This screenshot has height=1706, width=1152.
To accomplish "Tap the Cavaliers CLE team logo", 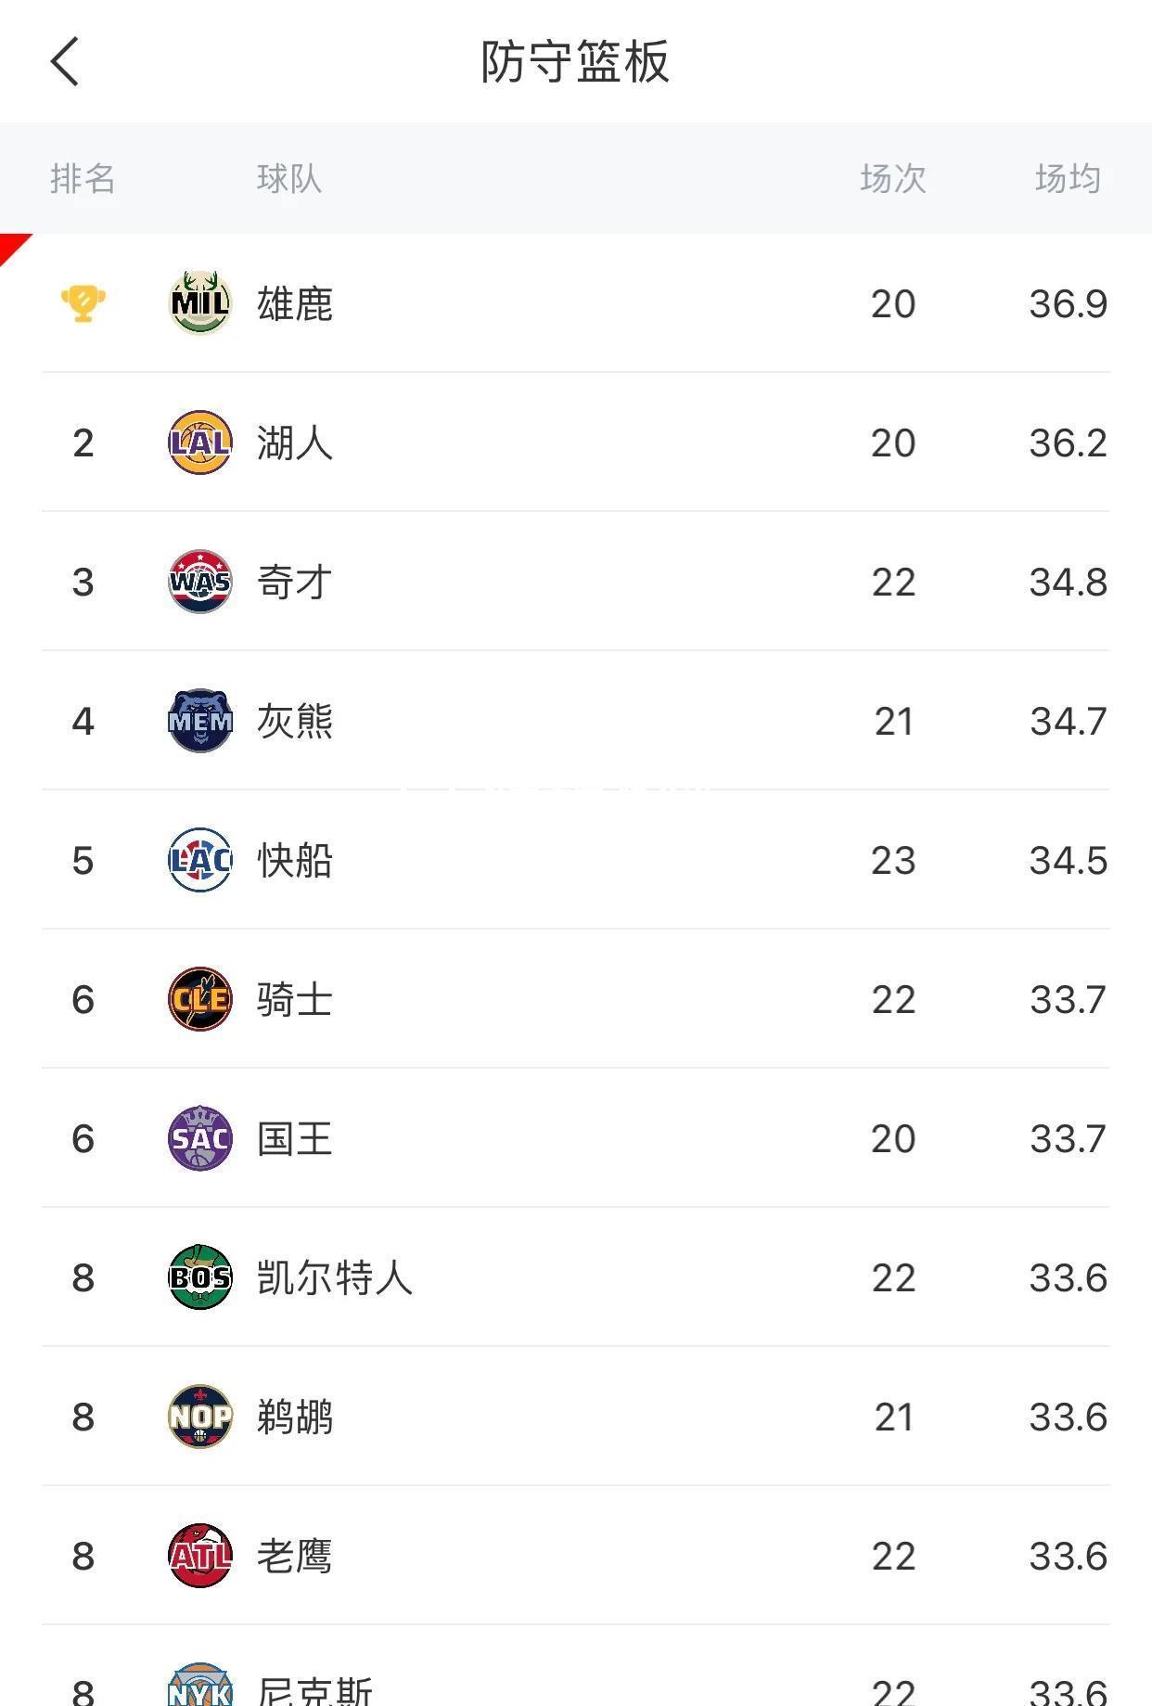I will pos(200,999).
